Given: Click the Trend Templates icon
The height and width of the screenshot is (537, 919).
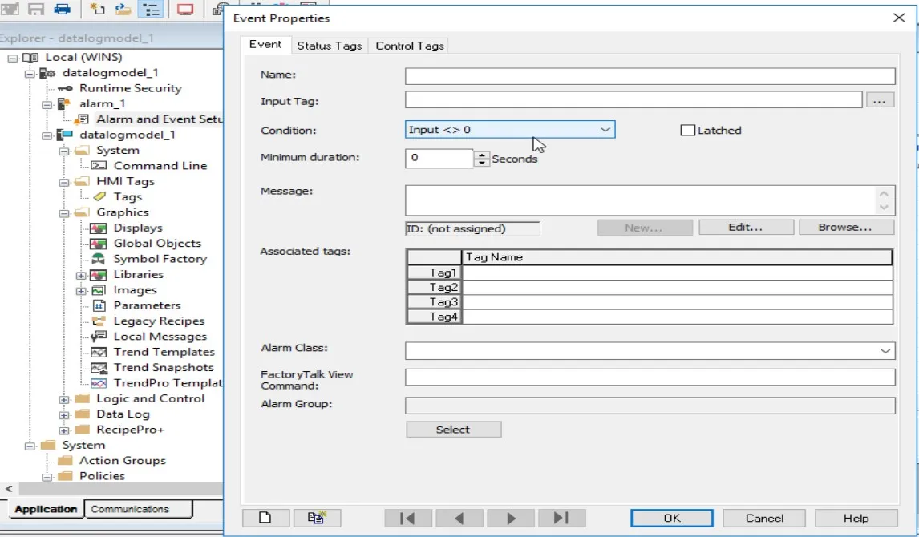Looking at the screenshot, I should (x=99, y=352).
